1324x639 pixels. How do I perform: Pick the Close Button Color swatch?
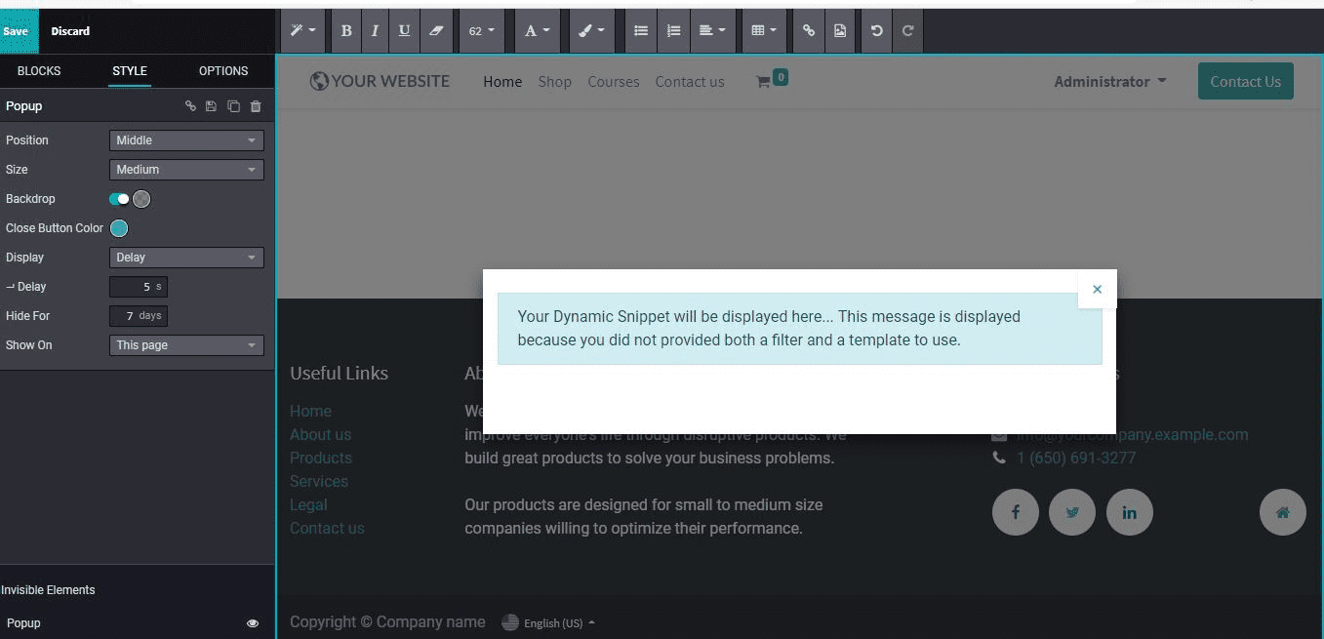coord(119,228)
